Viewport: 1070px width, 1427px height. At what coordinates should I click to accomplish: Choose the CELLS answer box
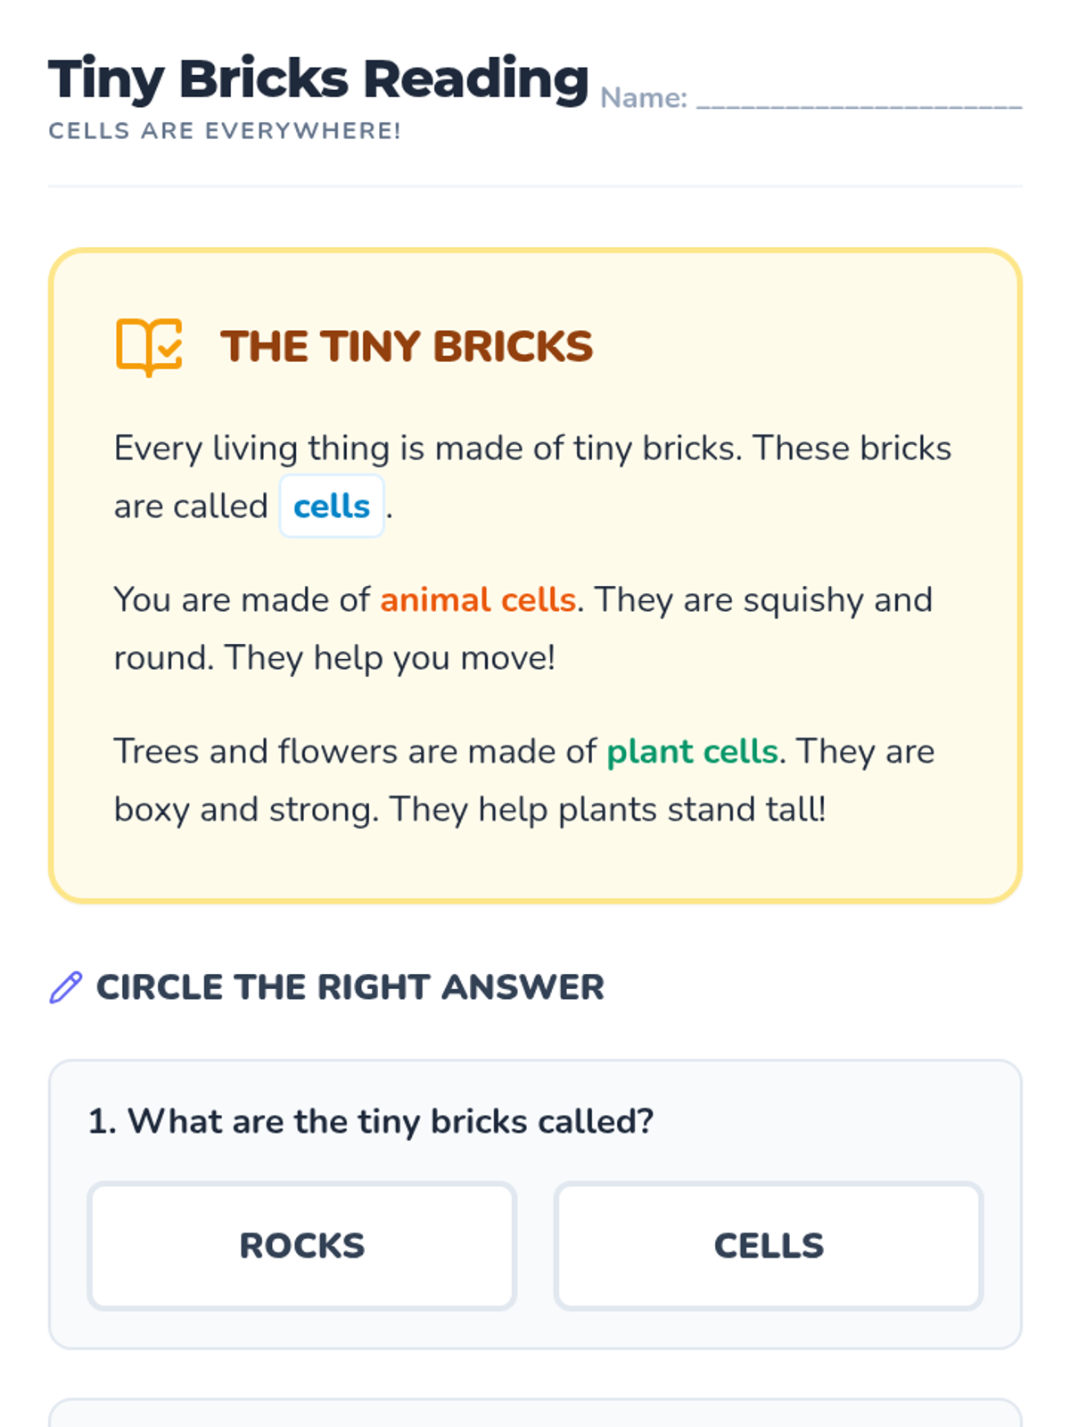click(x=768, y=1246)
